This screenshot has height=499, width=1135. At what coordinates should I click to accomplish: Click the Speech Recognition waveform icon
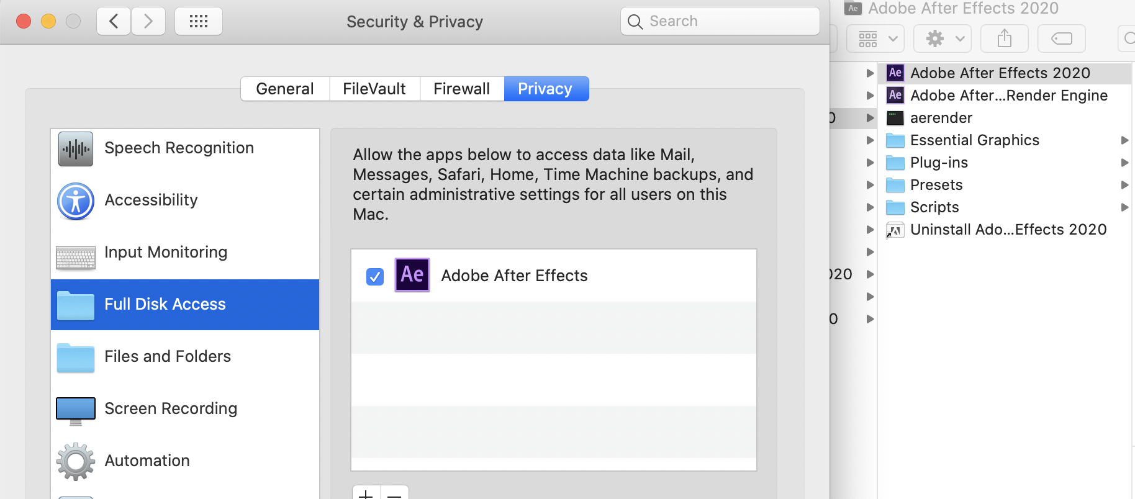click(75, 149)
